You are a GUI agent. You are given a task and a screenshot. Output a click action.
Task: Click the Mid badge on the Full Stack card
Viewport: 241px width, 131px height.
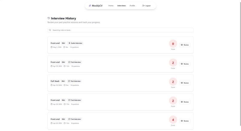tap(63, 81)
